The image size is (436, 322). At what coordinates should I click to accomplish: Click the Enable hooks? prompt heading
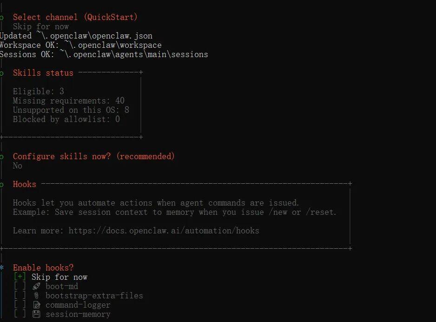pos(43,268)
